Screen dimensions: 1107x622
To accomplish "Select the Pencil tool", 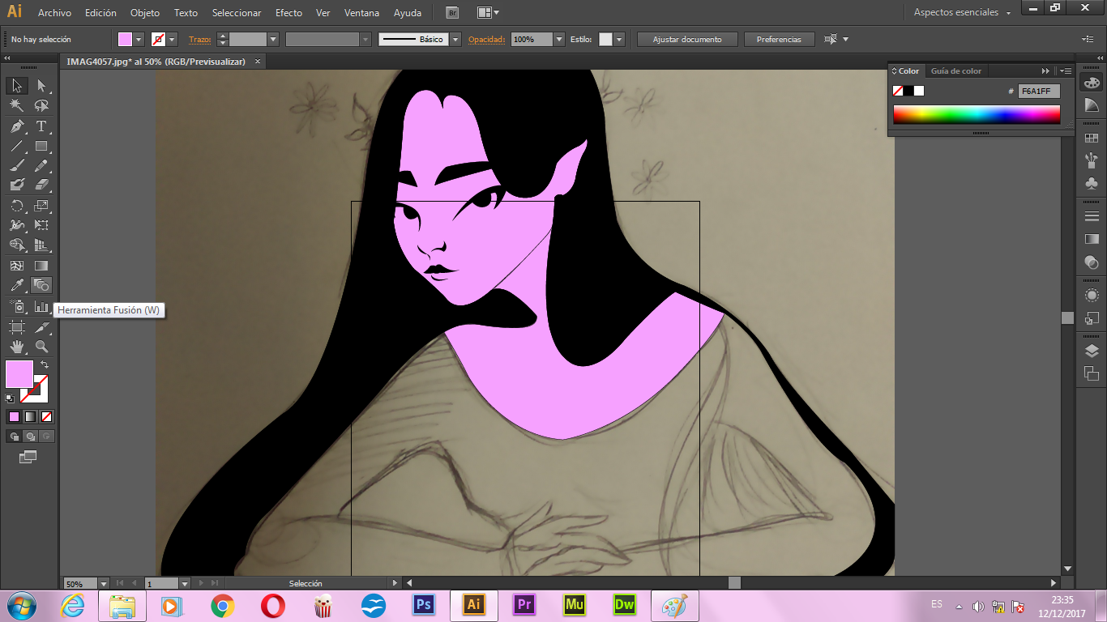I will click(x=41, y=166).
